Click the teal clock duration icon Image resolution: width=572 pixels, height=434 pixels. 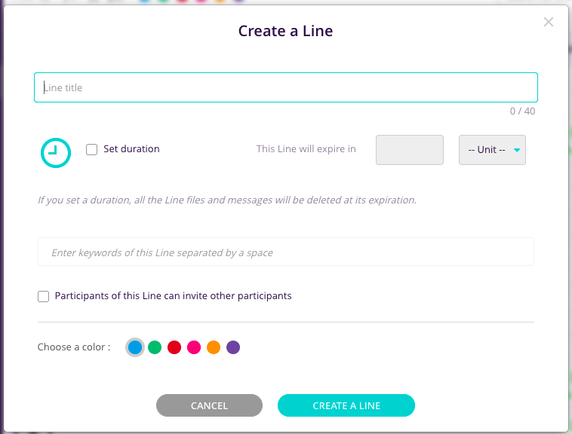pyautogui.click(x=55, y=153)
